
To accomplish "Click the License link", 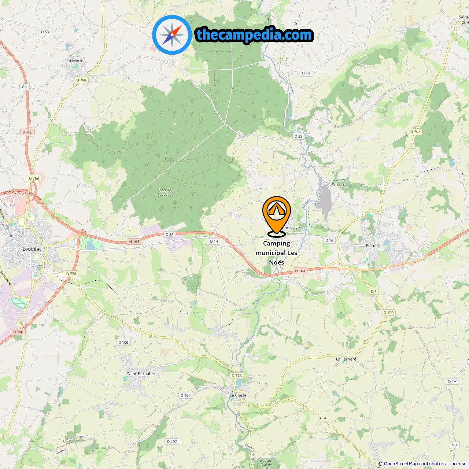I will click(458, 464).
